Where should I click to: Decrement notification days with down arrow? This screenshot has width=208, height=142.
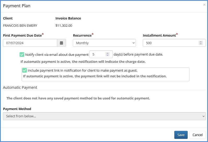pos(107,55)
